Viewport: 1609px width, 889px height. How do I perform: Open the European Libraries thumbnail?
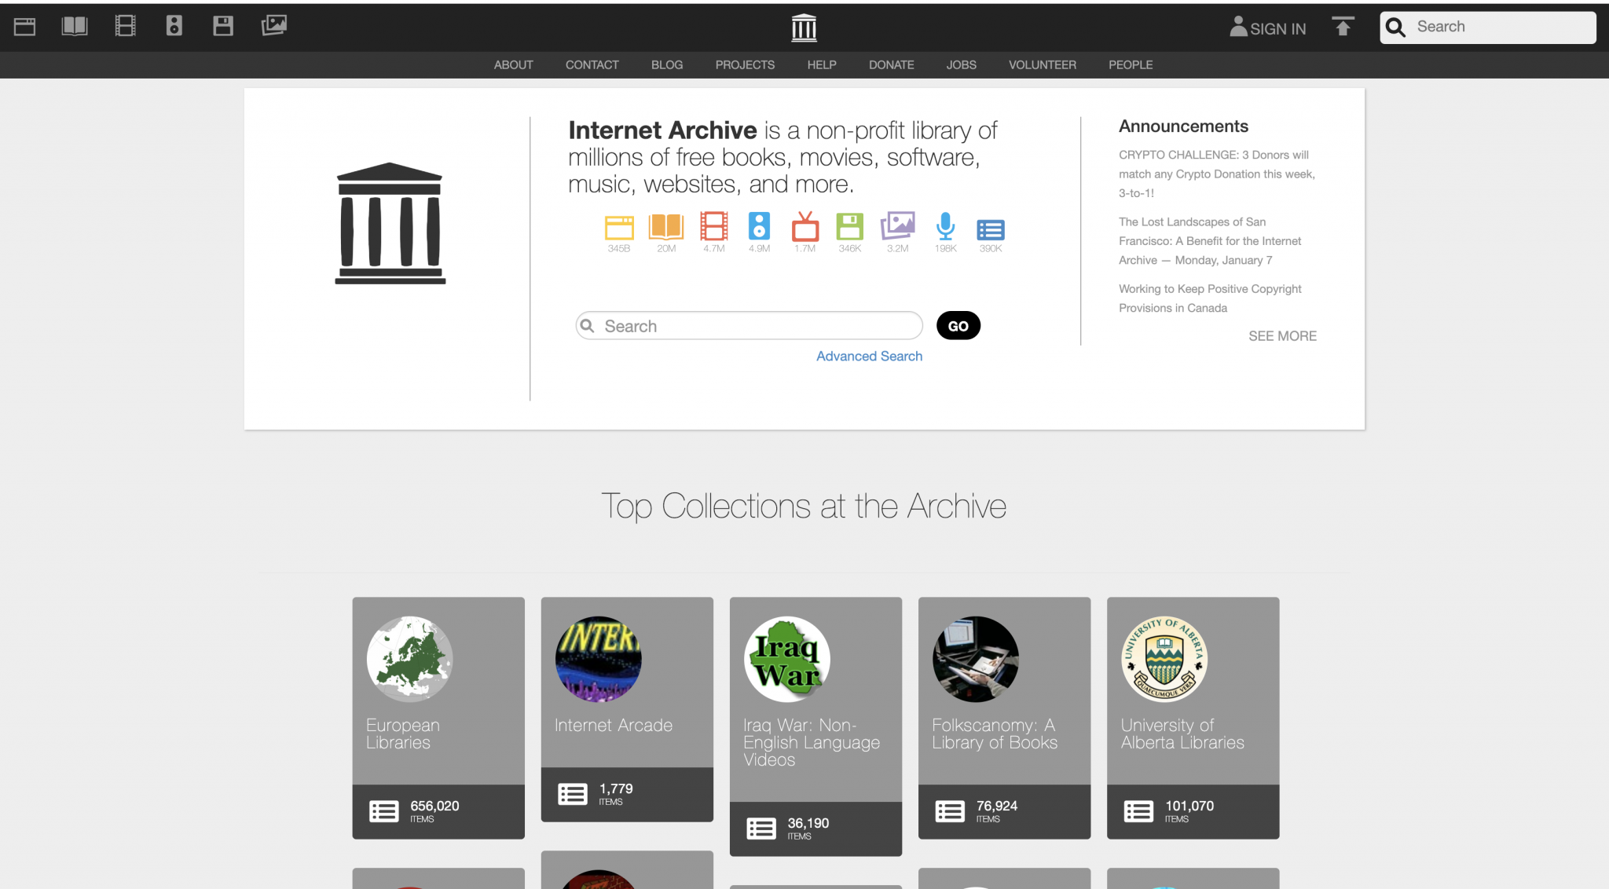(x=409, y=659)
